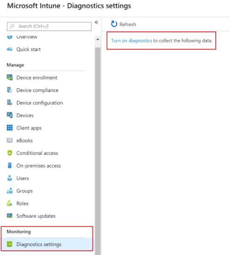
Task: Click the Device compliance icon
Action: 10,90
